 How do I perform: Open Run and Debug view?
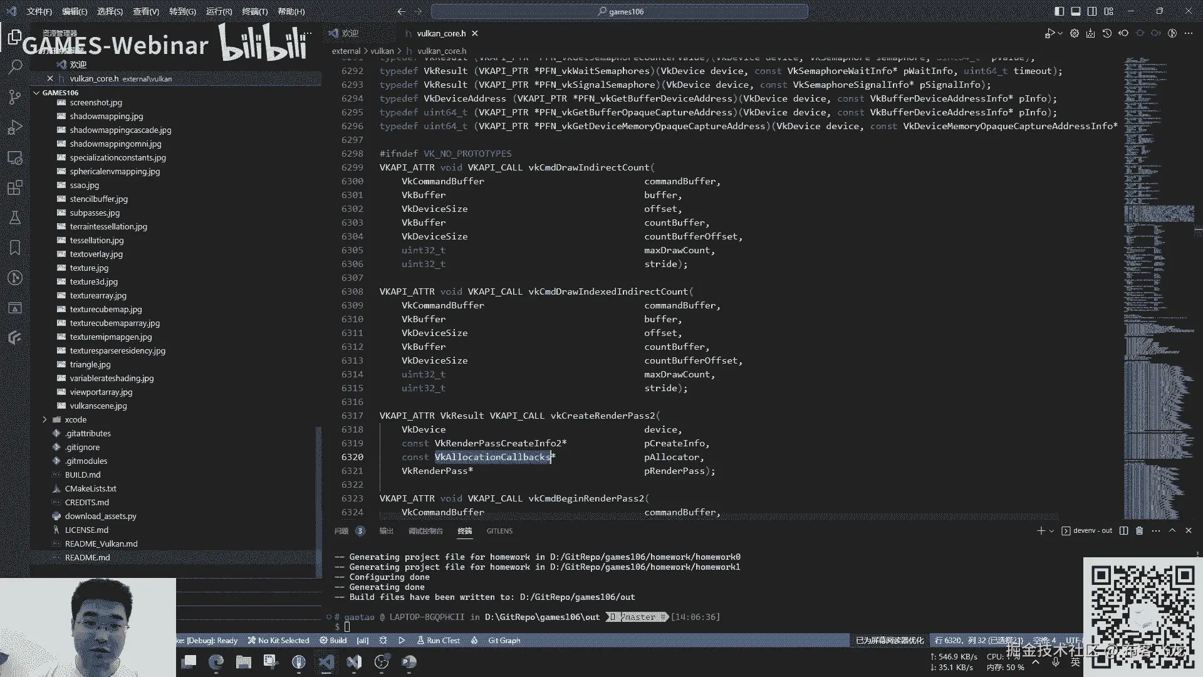tap(15, 128)
